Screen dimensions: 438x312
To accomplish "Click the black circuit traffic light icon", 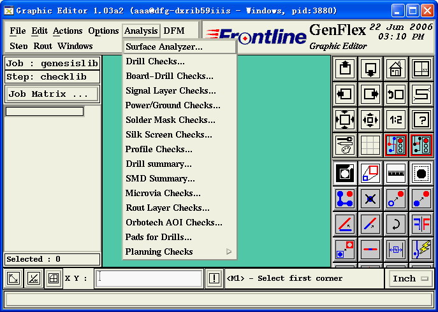I will [421, 145].
